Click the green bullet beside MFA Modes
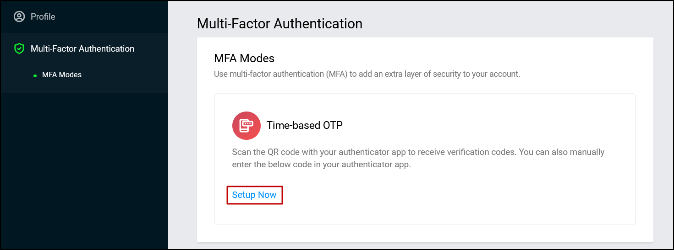The height and width of the screenshot is (250, 674). click(35, 75)
